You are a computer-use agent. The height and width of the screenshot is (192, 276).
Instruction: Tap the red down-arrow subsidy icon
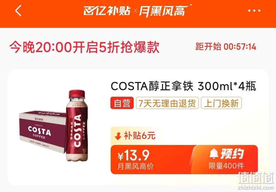click(118, 136)
